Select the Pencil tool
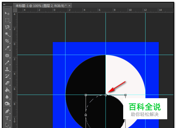Image resolution: width=176 pixels, height=128 pixels. click(x=7, y=62)
